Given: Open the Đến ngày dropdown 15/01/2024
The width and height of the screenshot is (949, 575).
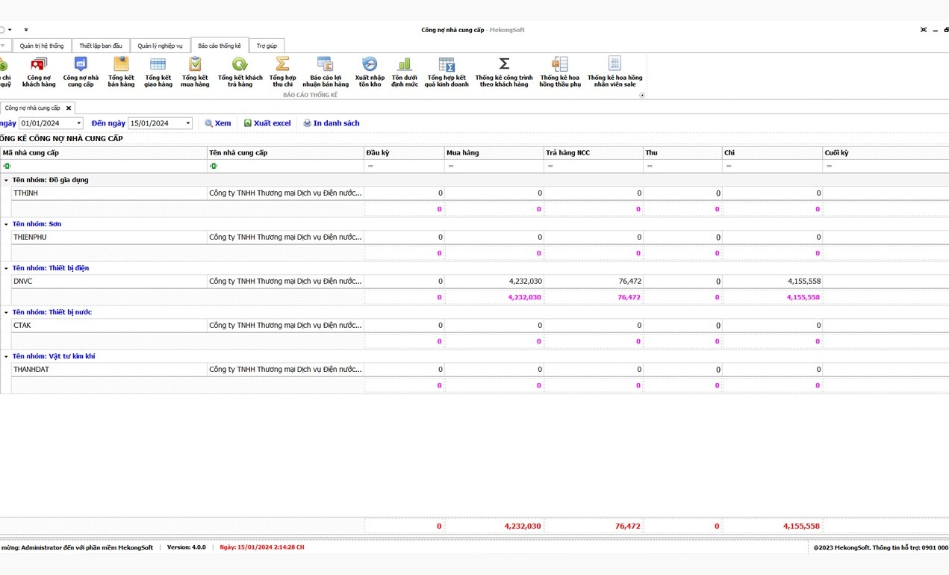Looking at the screenshot, I should click(188, 123).
